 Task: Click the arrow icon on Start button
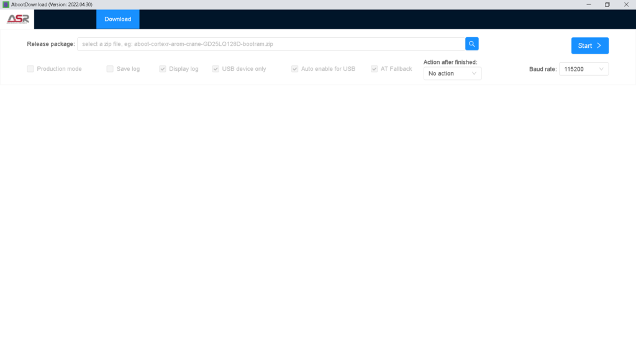[599, 46]
